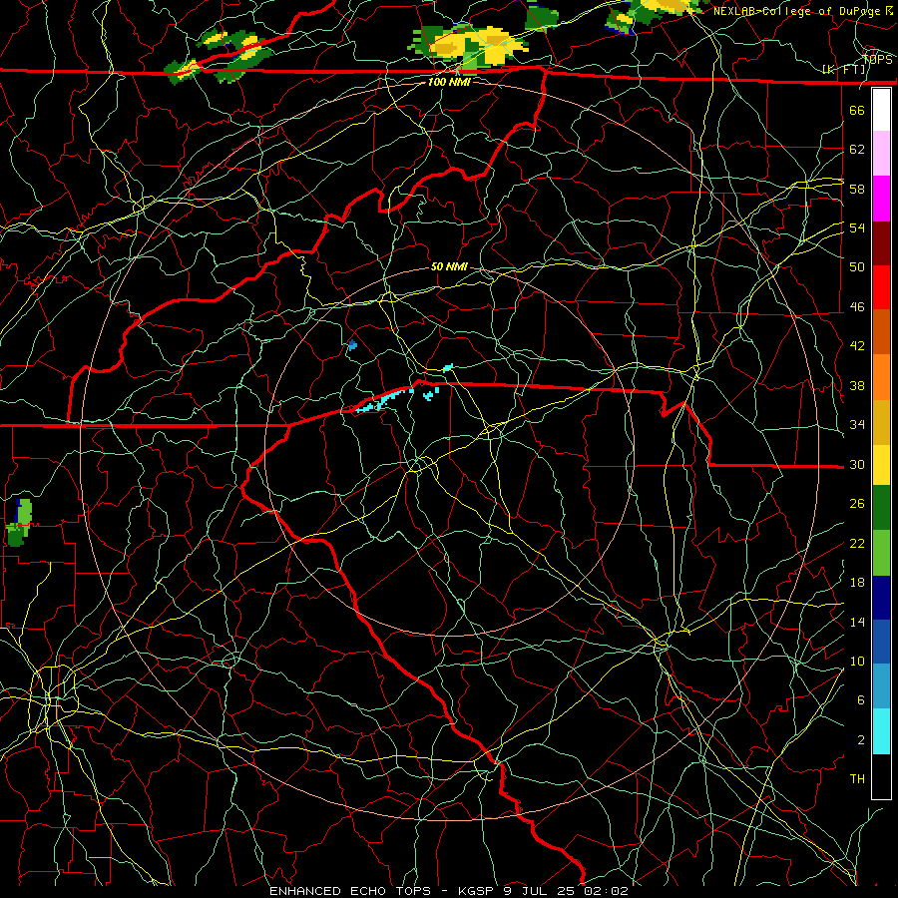Pick the dark orange legend swatch
The image size is (898, 898).
click(881, 332)
